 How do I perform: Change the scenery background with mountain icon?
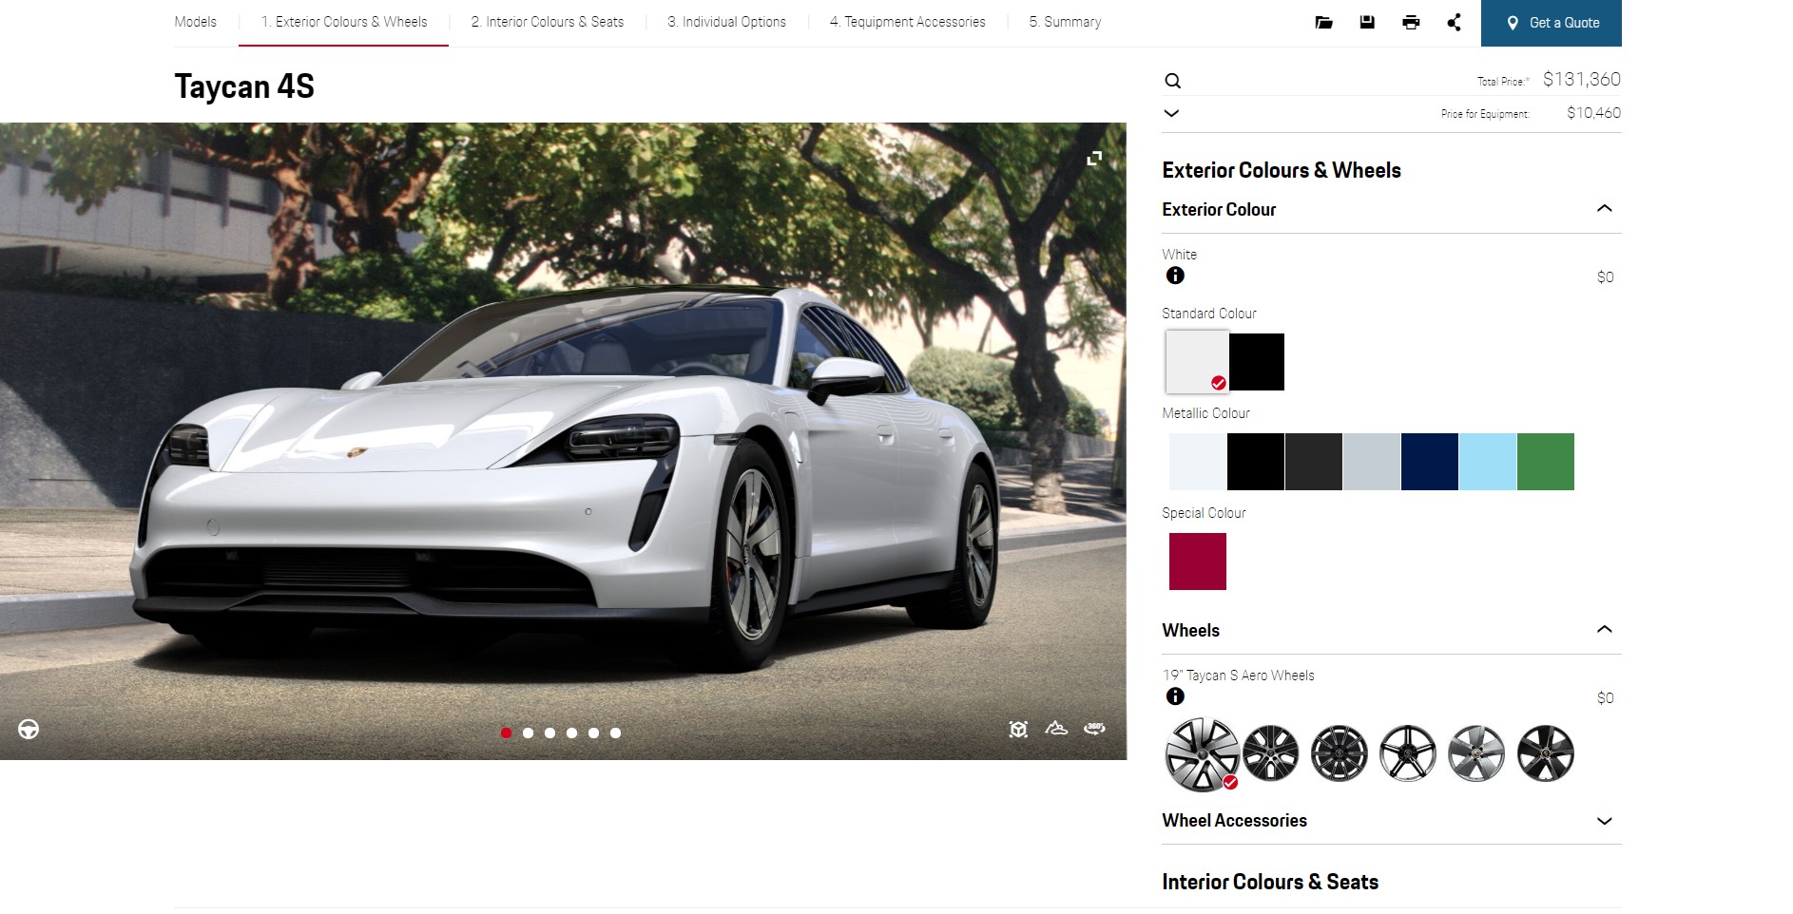pyautogui.click(x=1056, y=729)
